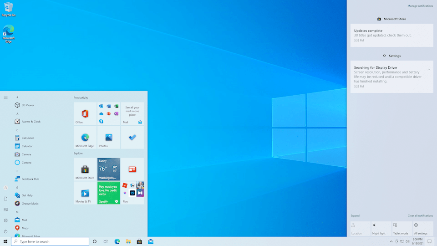Screen dimensions: 437x246
Task: Open the Updates complete notification
Action: click(x=392, y=36)
